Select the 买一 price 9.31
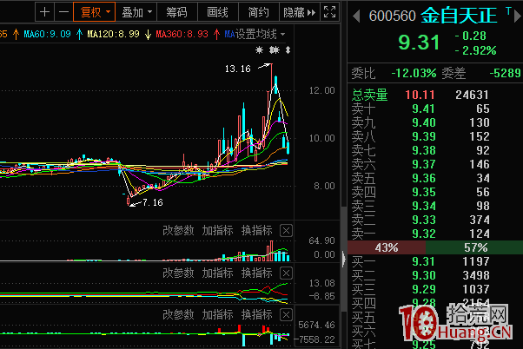Screen dimensions: 523x349 [424, 261]
